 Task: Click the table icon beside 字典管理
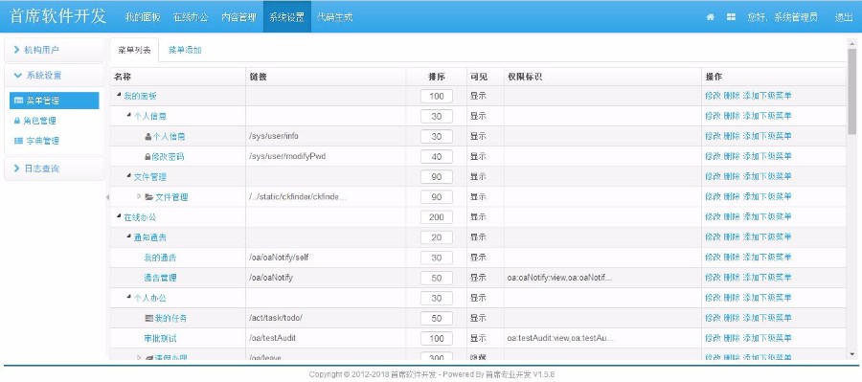tap(18, 142)
